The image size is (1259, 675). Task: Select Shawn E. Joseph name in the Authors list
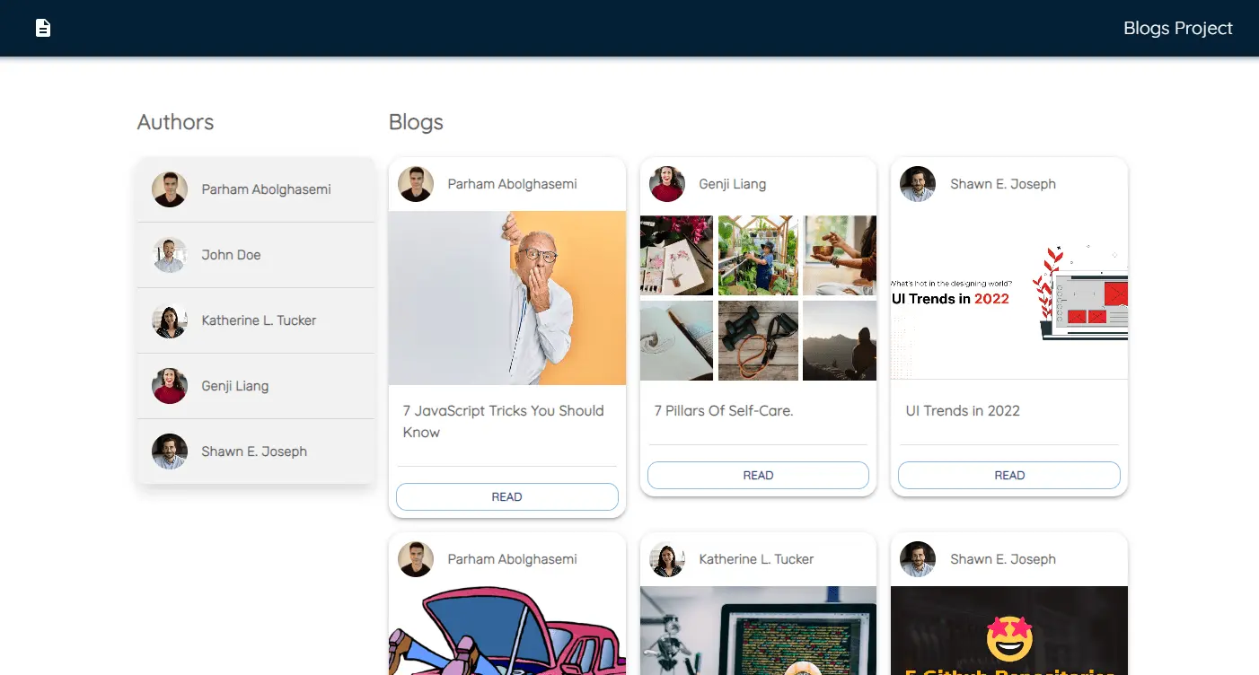[254, 451]
